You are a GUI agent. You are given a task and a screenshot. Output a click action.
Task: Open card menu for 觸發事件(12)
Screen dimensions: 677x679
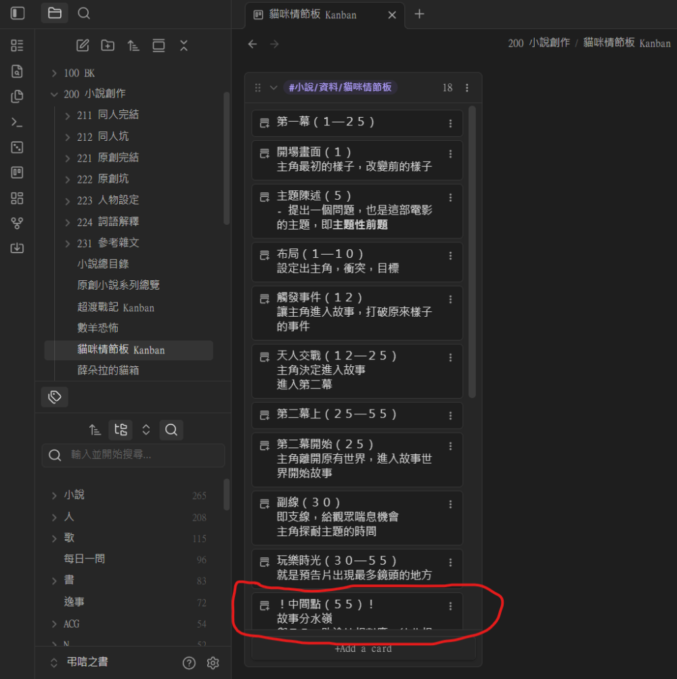click(450, 299)
